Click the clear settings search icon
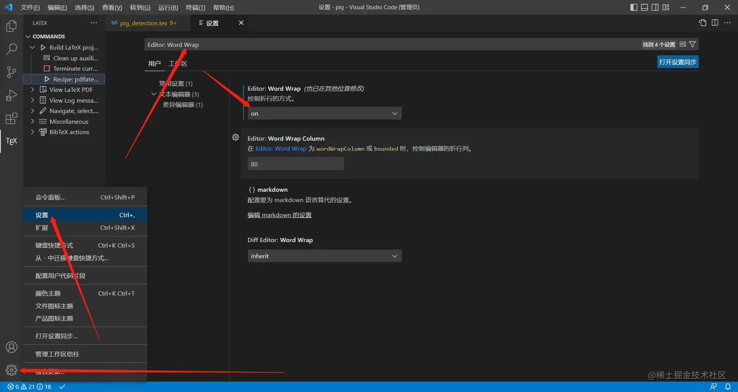 (x=683, y=44)
